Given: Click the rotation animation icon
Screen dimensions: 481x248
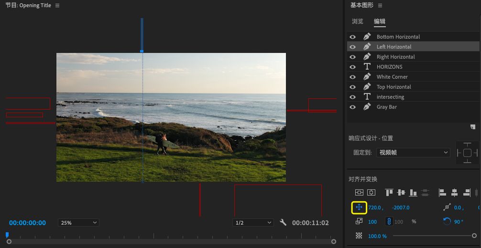Looking at the screenshot, I should pos(447,221).
